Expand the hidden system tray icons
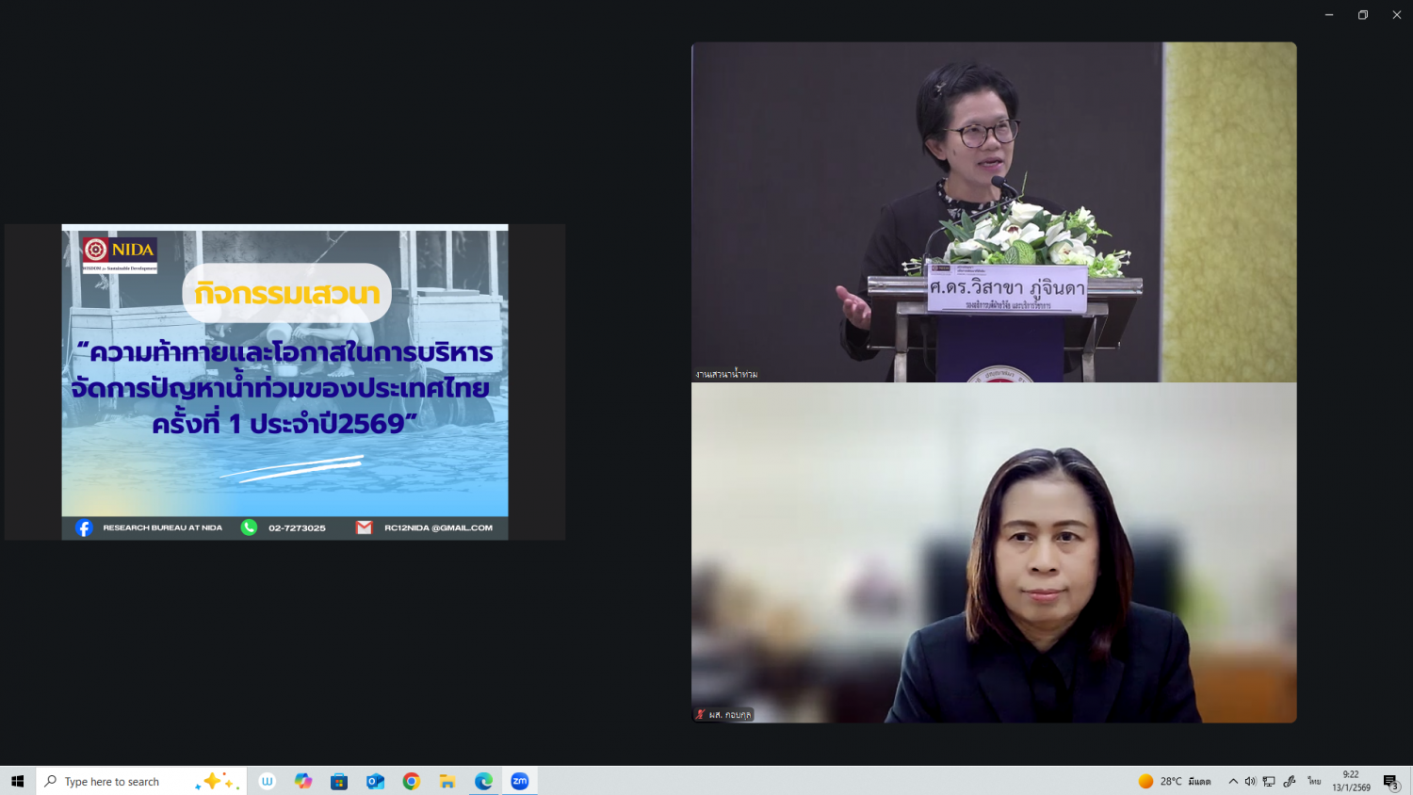 click(x=1232, y=781)
